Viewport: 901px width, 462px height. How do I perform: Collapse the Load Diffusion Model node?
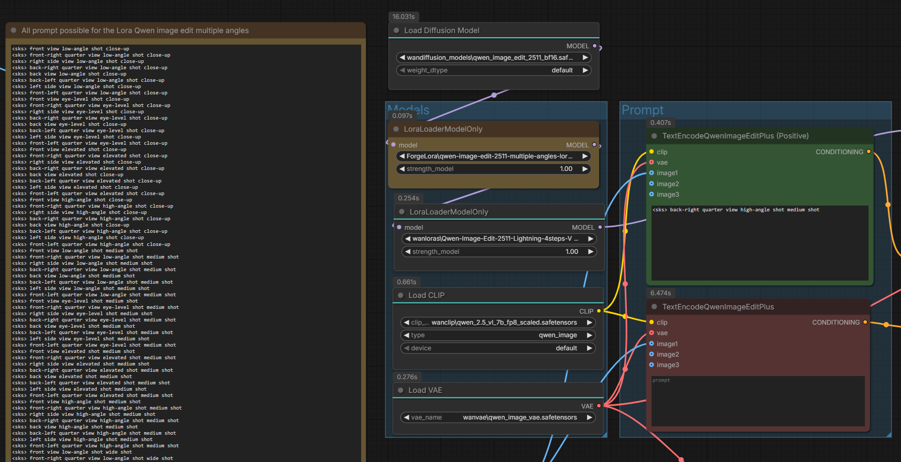point(397,30)
